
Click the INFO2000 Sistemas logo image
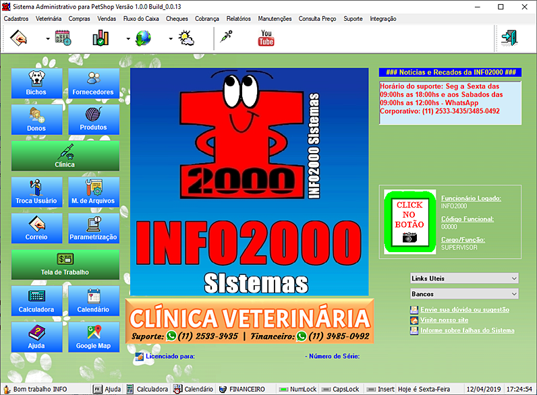[250, 182]
